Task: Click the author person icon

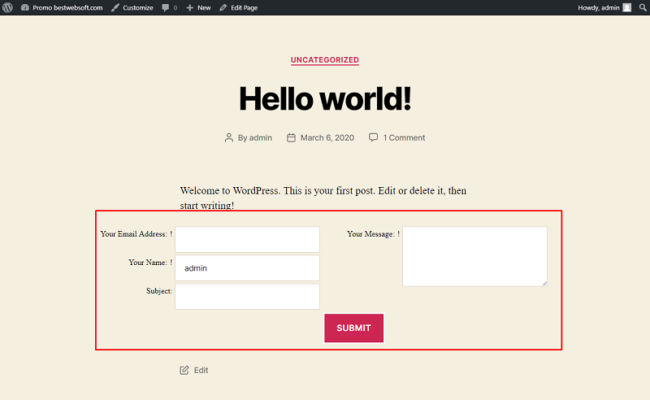Action: 229,137
